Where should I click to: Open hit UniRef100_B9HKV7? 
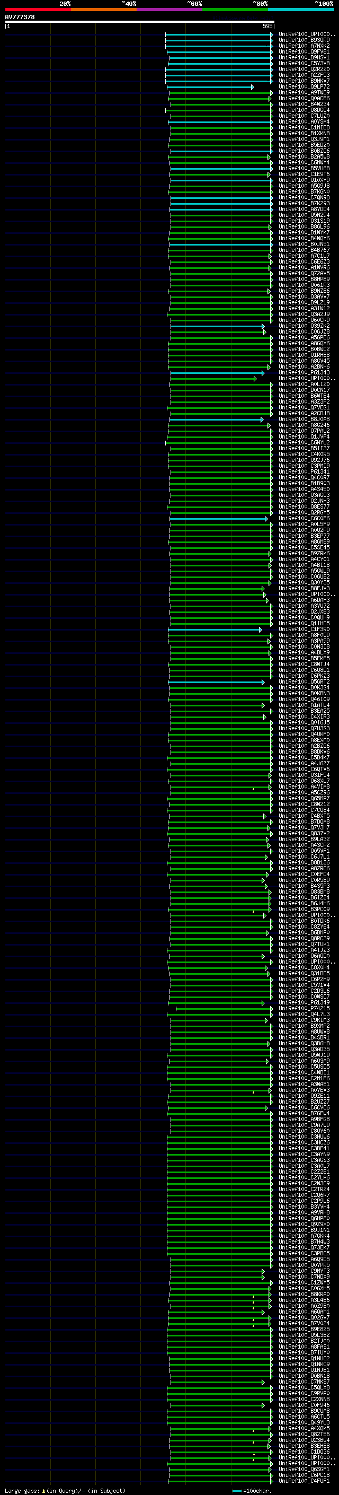[x=304, y=81]
